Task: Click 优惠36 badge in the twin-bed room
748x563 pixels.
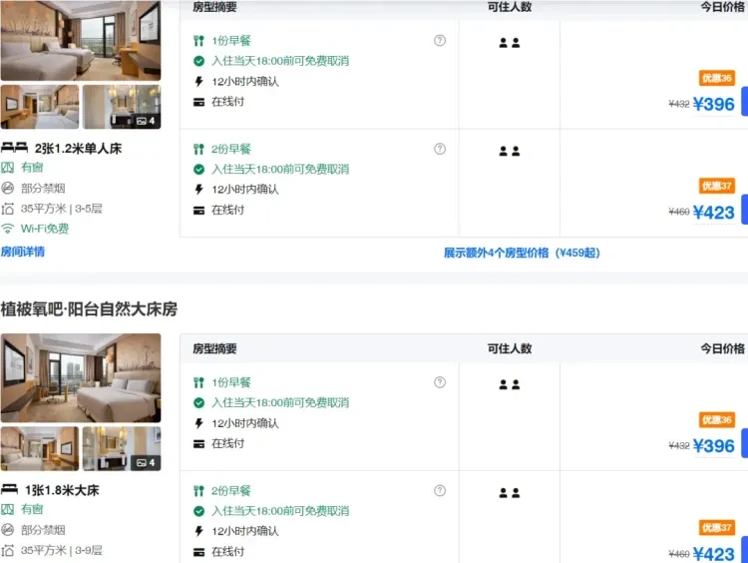Action: click(x=716, y=79)
